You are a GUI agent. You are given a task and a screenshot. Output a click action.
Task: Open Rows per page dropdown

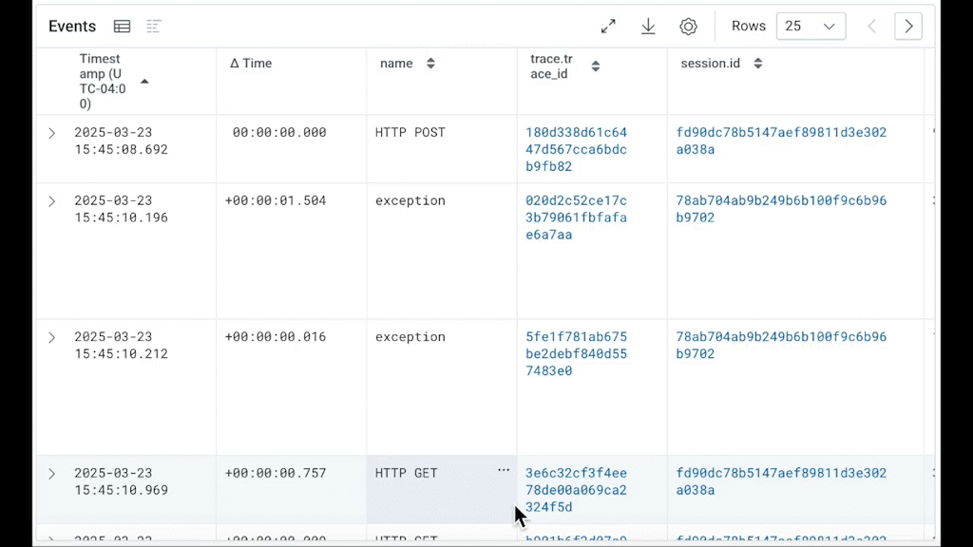(x=811, y=27)
